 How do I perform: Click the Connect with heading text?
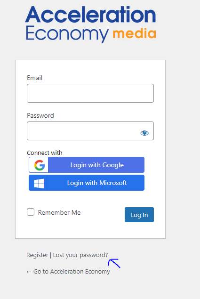click(45, 153)
